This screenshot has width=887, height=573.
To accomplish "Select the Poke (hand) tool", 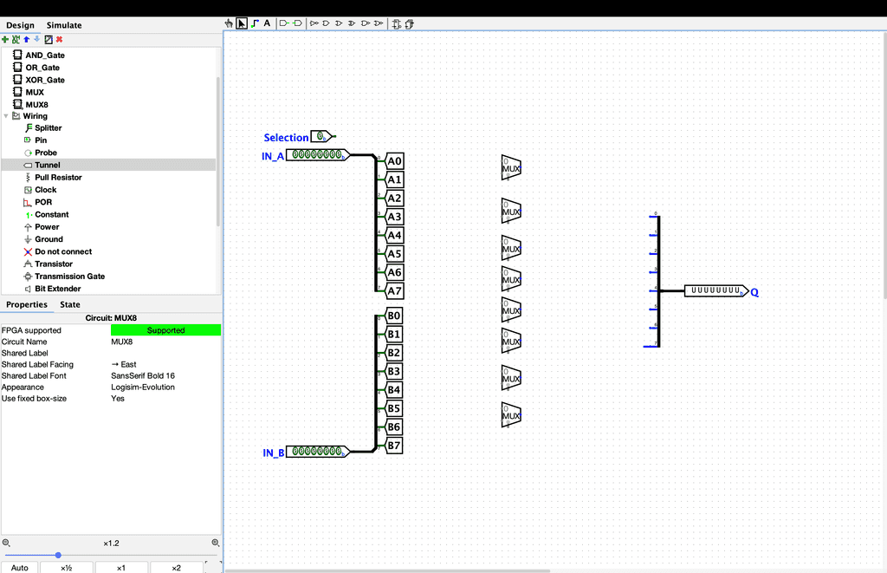I will [230, 23].
